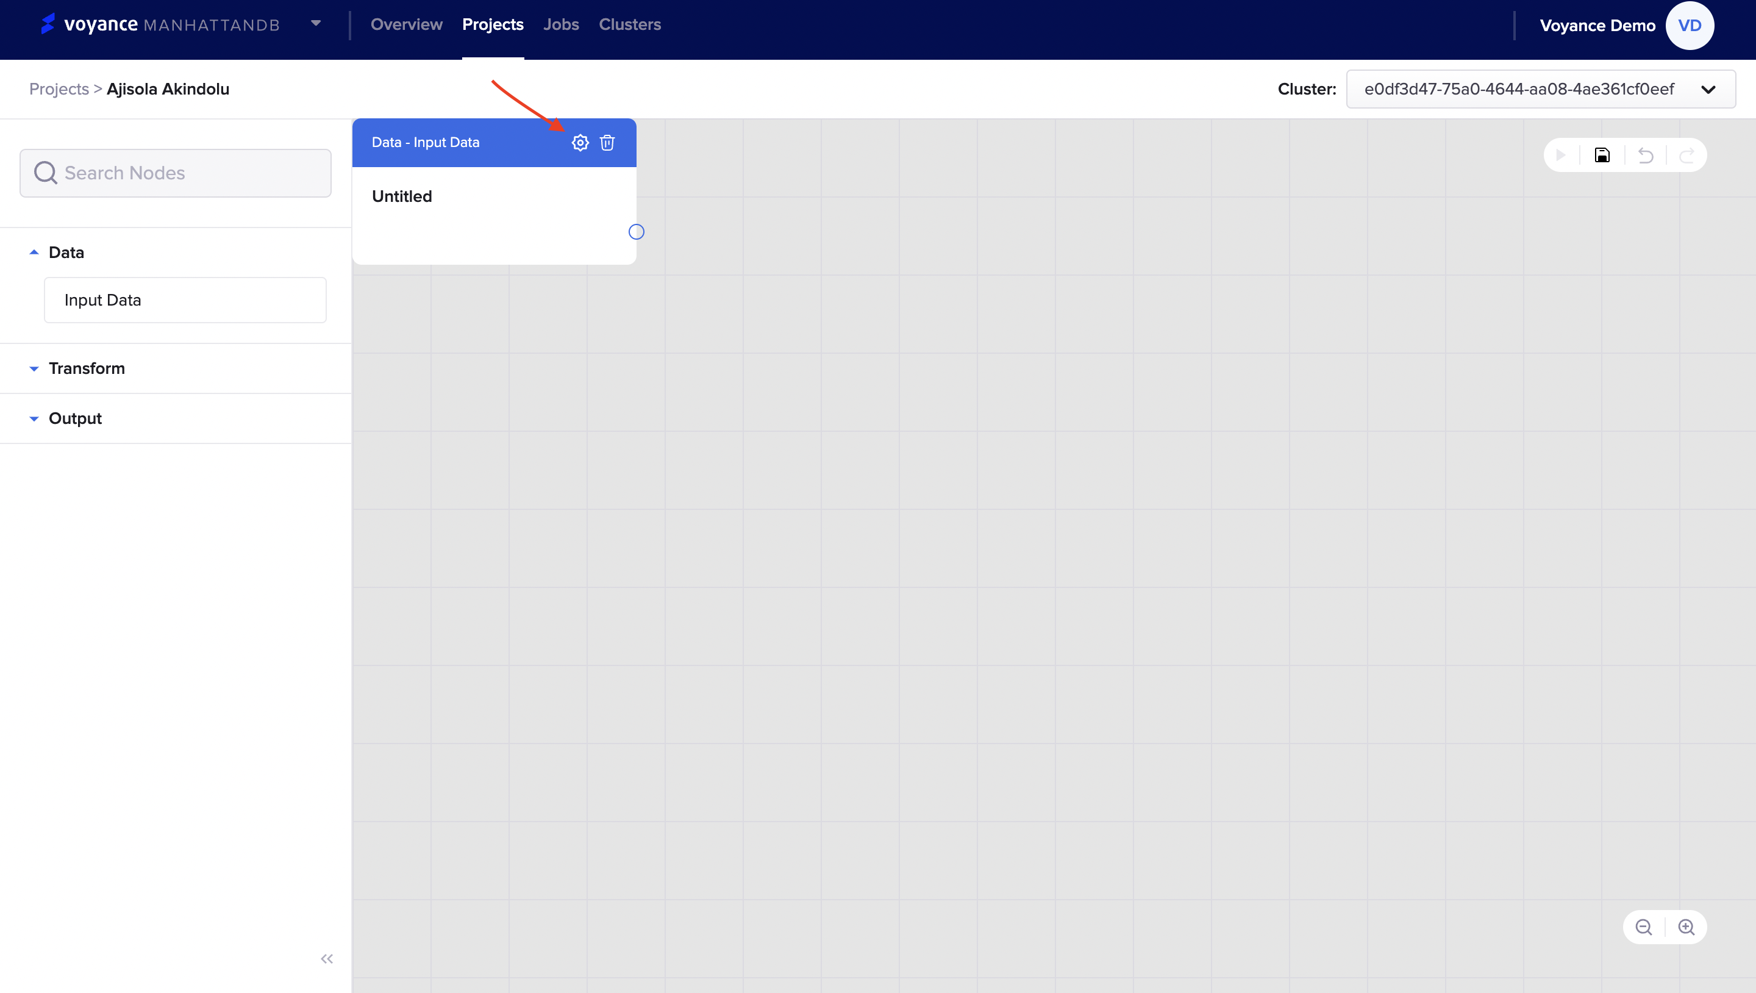Zoom out of the canvas
Screen dimensions: 1756x993
coord(1644,927)
